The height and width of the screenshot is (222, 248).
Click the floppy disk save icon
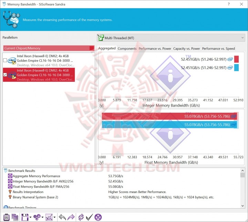[x=25, y=217]
